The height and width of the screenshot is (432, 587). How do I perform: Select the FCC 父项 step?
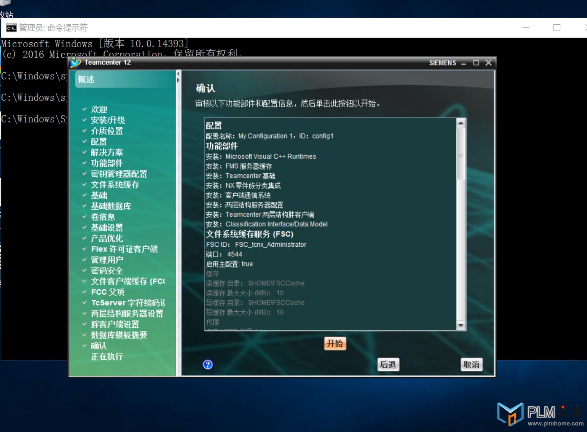(x=108, y=292)
